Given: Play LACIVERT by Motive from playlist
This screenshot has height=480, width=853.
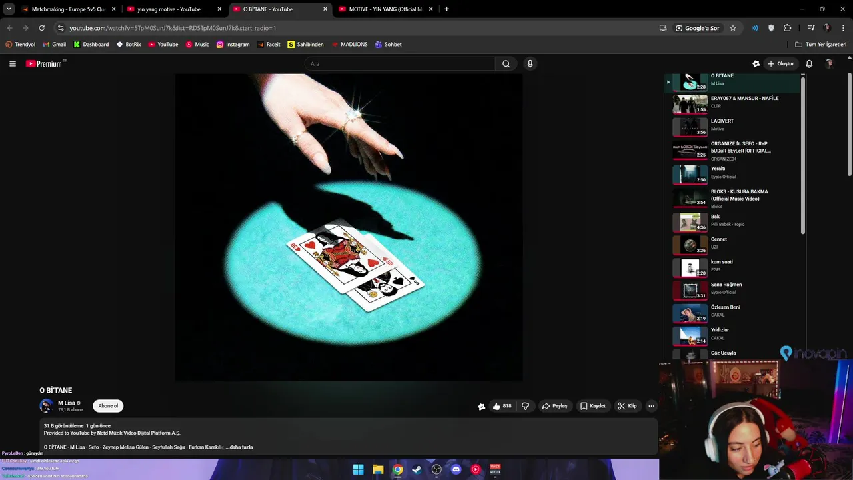Looking at the screenshot, I should [736, 126].
